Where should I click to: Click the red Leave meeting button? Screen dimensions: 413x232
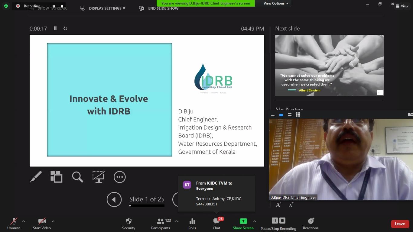tap(400, 224)
